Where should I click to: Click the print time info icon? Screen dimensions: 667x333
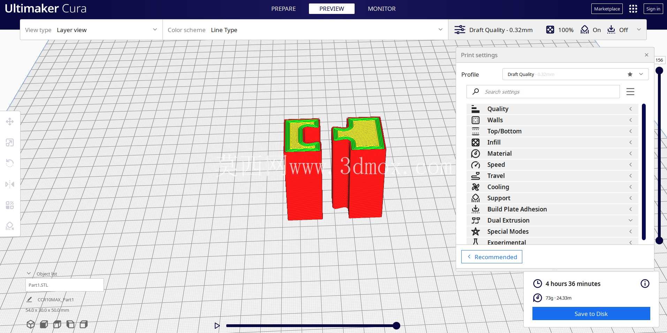(645, 284)
